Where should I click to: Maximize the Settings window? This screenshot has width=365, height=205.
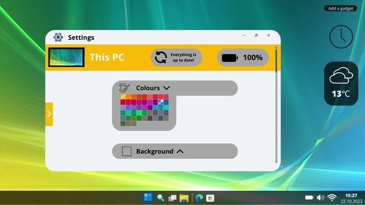click(256, 35)
